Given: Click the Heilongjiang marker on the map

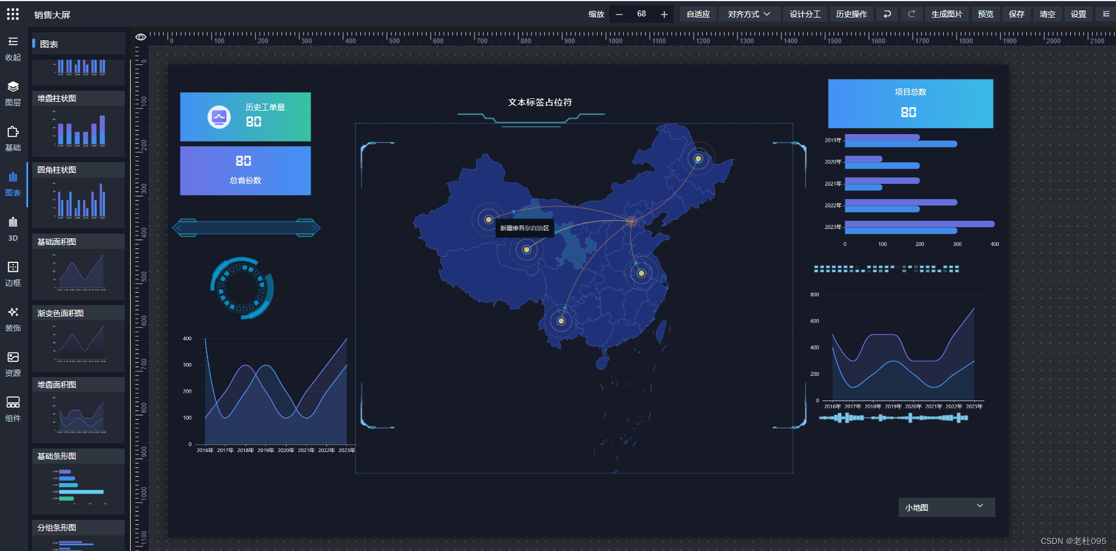Looking at the screenshot, I should pos(698,159).
